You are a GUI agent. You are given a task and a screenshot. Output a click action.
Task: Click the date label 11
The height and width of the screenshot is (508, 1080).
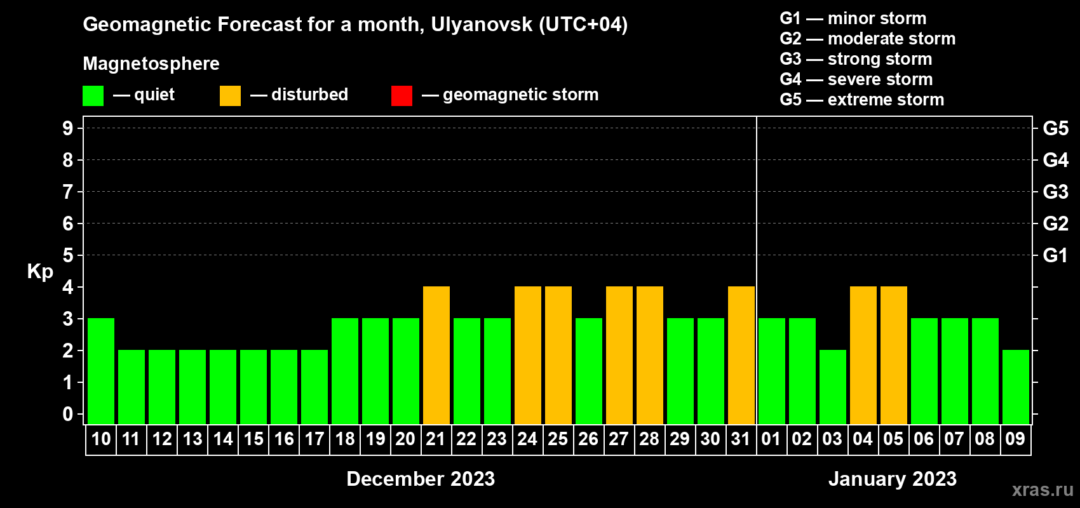[131, 439]
